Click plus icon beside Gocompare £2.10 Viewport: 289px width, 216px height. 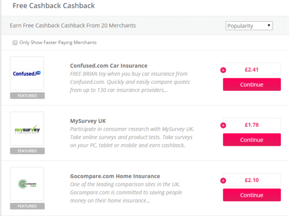tap(223, 180)
